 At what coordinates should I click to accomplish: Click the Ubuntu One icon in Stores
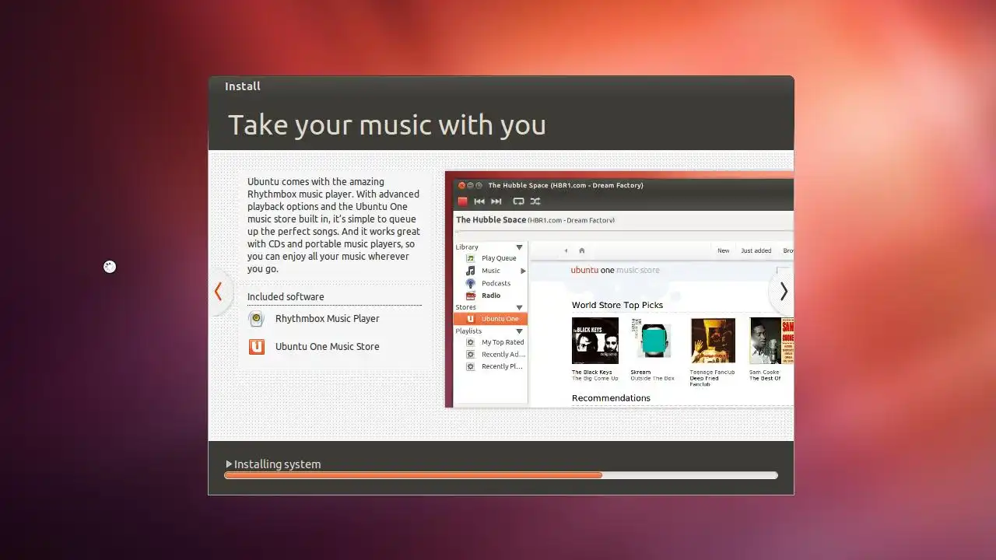pyautogui.click(x=470, y=319)
